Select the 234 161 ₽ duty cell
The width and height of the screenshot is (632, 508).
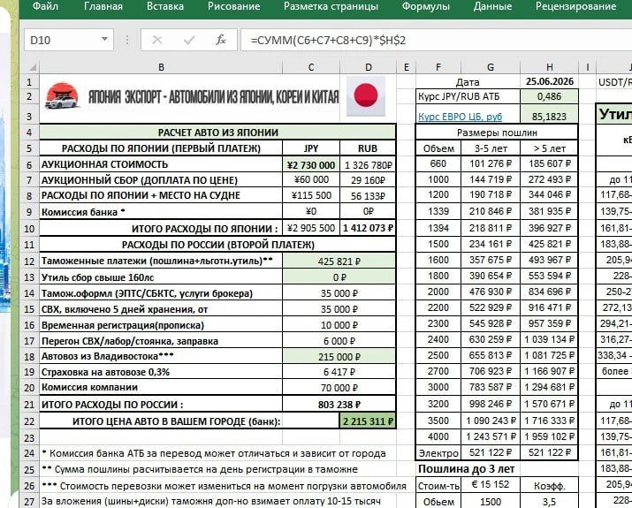coord(491,244)
